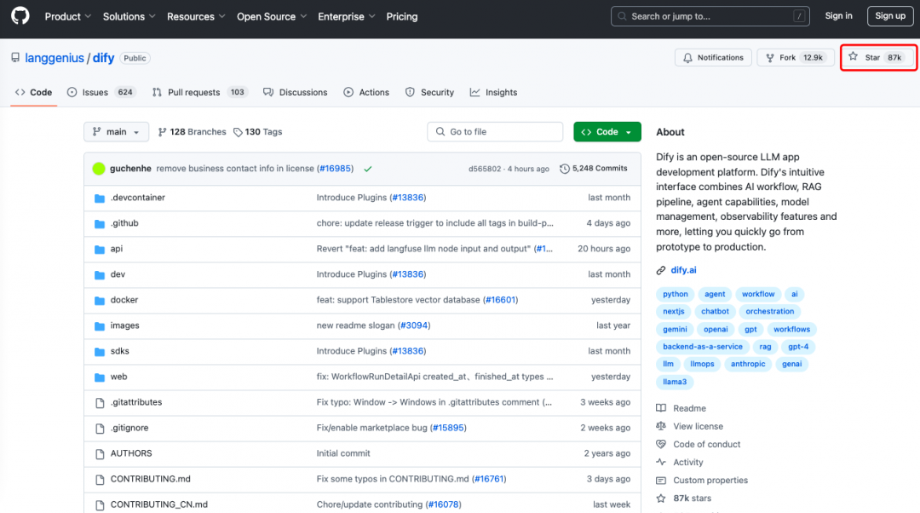Image resolution: width=920 pixels, height=513 pixels.
Task: Switch to the Insights tab
Action: pyautogui.click(x=493, y=92)
